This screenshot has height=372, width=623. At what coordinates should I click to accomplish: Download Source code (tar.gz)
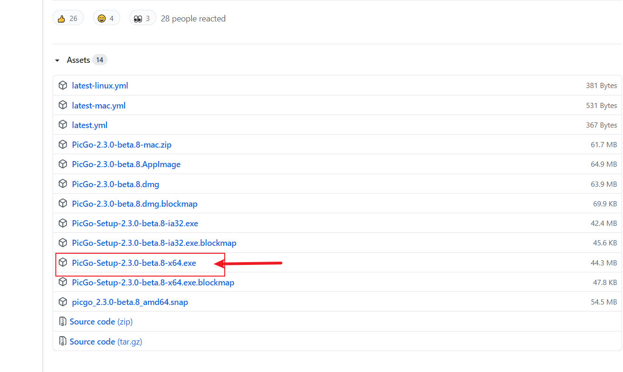(x=106, y=342)
